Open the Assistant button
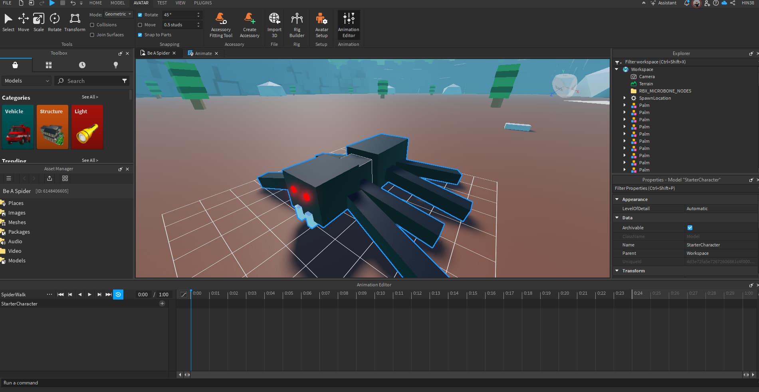This screenshot has width=759, height=392. coord(664,3)
